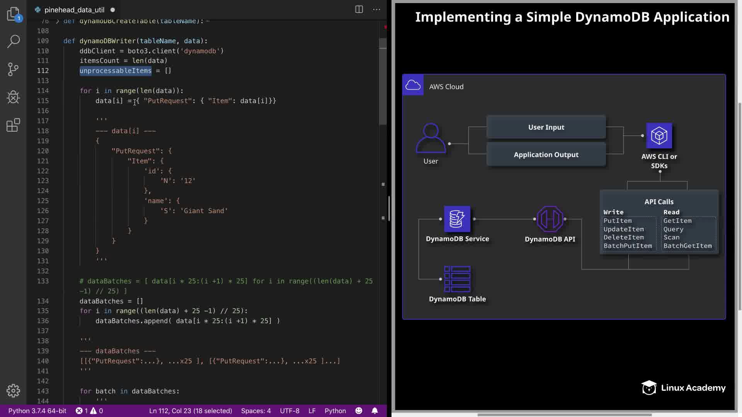742x417 pixels.
Task: Change the UTF-8 file encoding
Action: [289, 411]
